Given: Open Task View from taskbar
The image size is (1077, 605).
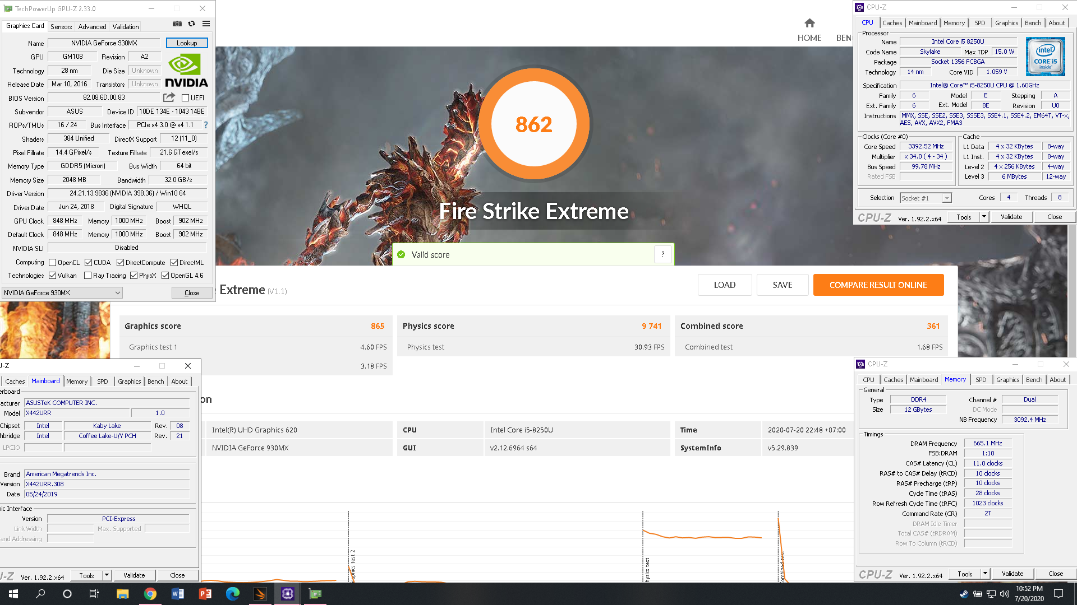Looking at the screenshot, I should 94,594.
